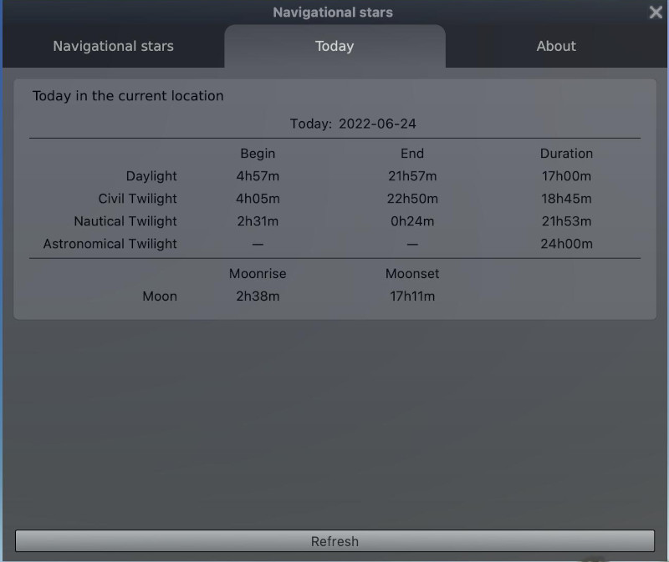This screenshot has width=669, height=562.
Task: Close the Navigational stars window
Action: tap(656, 12)
